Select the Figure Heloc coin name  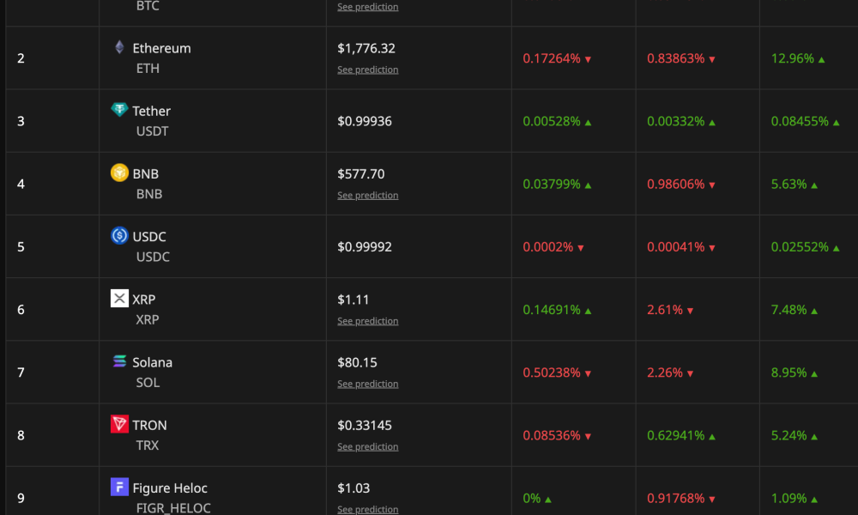pos(170,488)
